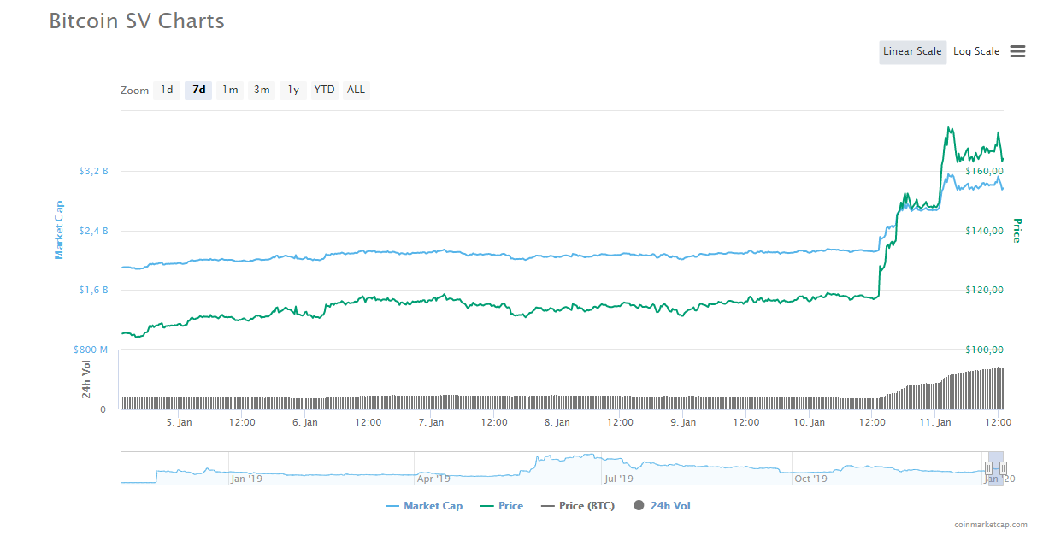Click the 7. Jan date axis label

tap(432, 422)
